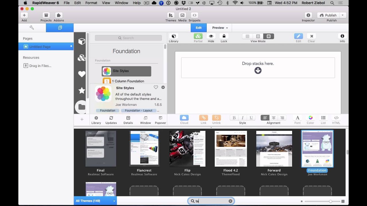Screen dimensions: 367x206
Task: Toggle Hide for the stack
Action: pyautogui.click(x=211, y=36)
